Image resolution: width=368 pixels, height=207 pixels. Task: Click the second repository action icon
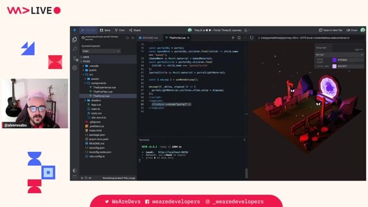pyautogui.click(x=133, y=38)
